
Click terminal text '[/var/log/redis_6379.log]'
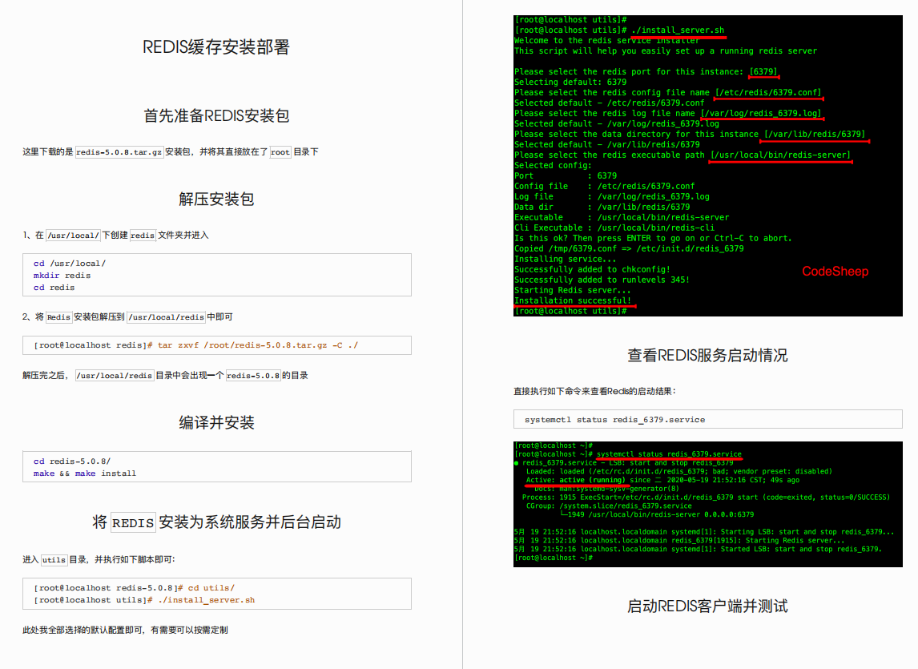761,114
